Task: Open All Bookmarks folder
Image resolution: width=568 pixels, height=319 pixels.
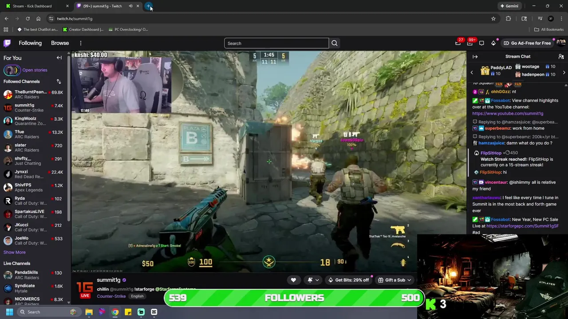Action: pyautogui.click(x=549, y=30)
